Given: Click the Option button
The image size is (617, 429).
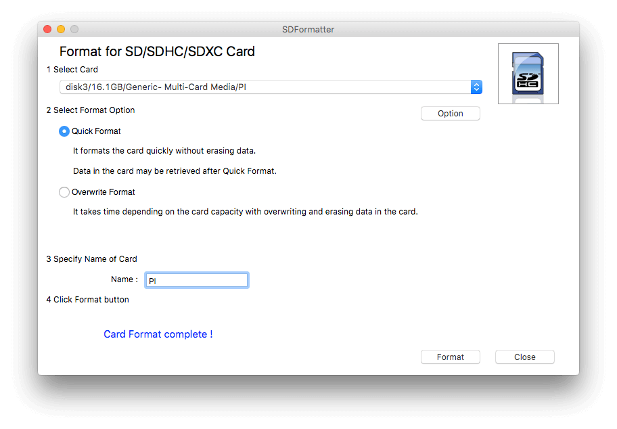Looking at the screenshot, I should click(x=450, y=114).
